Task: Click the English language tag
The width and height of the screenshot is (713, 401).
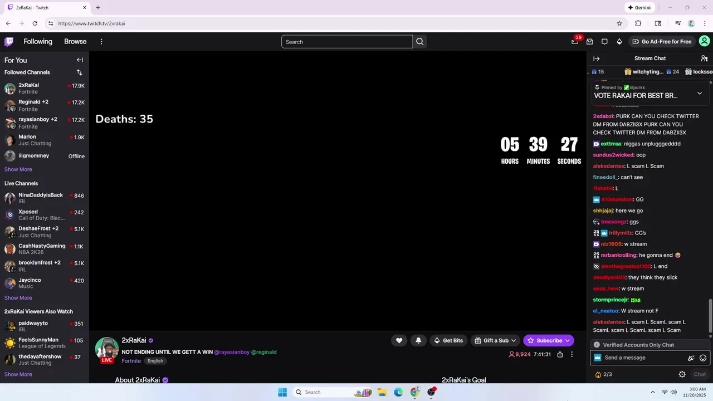Action: coord(155,361)
